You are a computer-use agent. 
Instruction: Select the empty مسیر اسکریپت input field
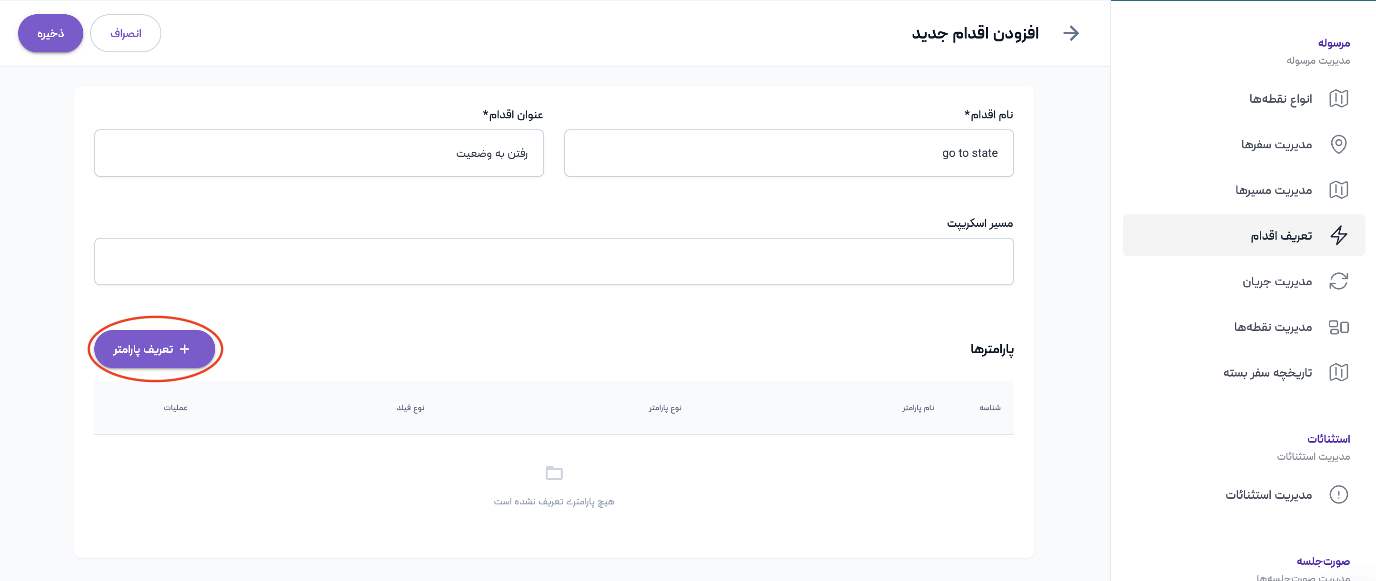coord(553,261)
